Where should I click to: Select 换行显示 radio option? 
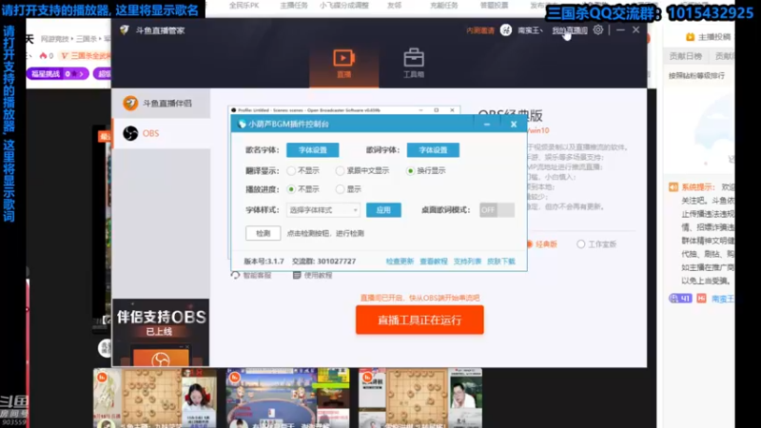pyautogui.click(x=411, y=171)
